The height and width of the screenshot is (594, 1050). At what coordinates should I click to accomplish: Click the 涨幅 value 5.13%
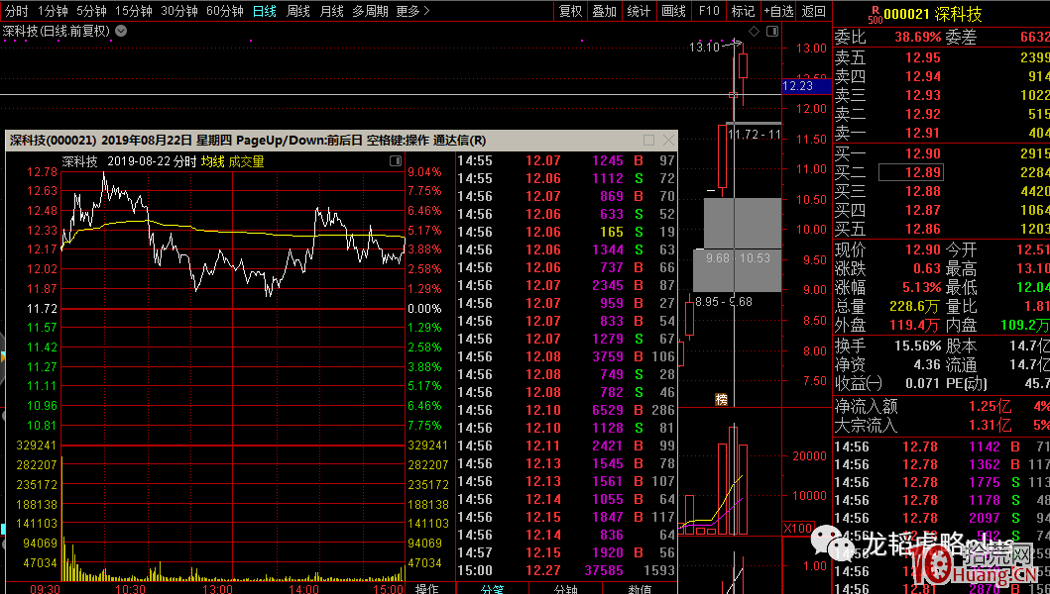pos(921,288)
